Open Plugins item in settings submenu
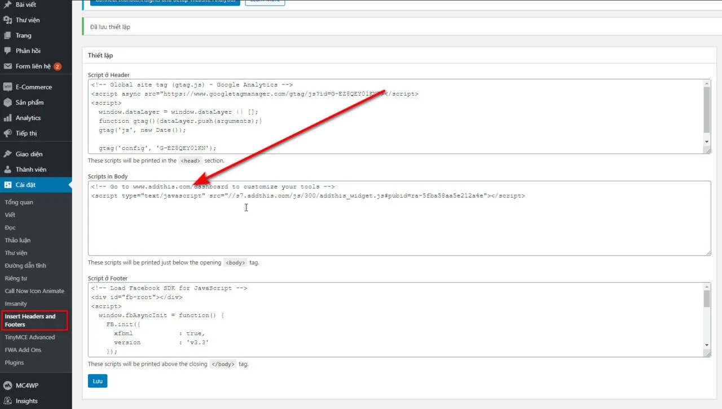The width and height of the screenshot is (722, 409). 15,362
